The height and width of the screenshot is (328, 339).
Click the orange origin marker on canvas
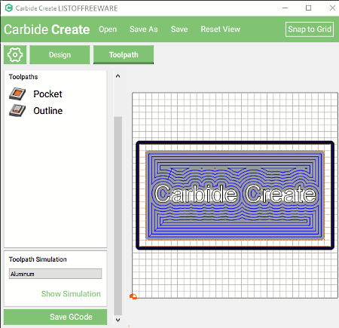(x=133, y=296)
